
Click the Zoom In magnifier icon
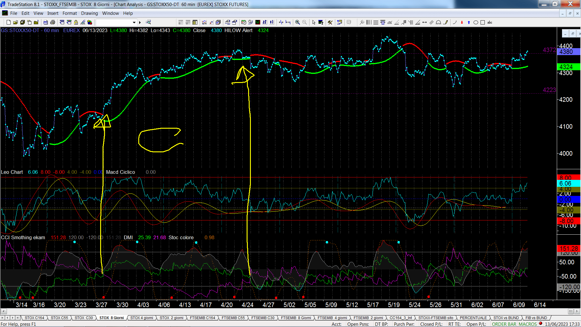[x=297, y=22]
